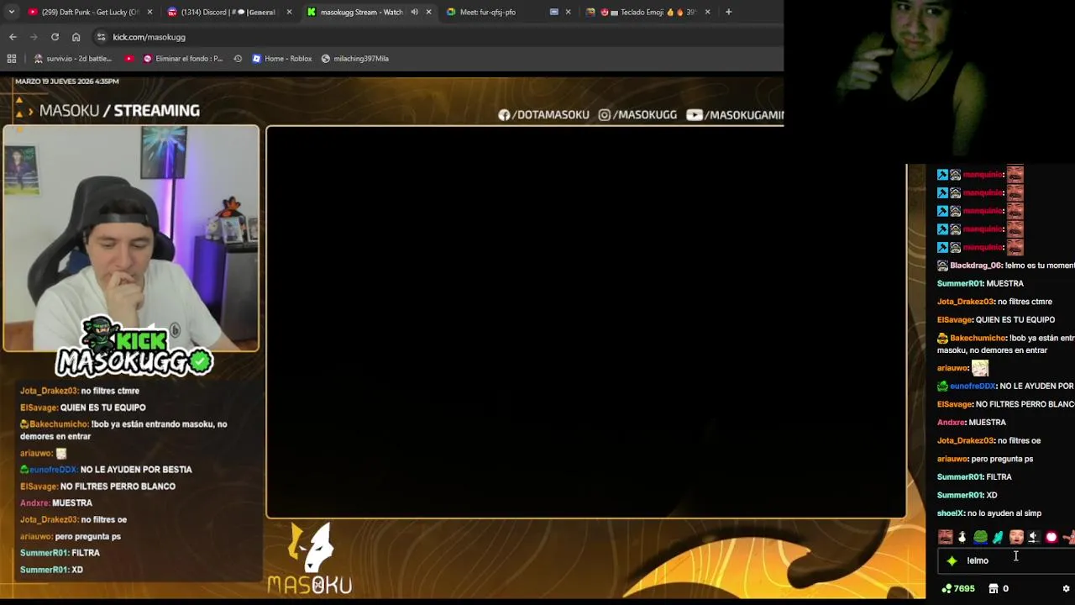Click the YouTube MASOKUGAMIN handle

735,115
